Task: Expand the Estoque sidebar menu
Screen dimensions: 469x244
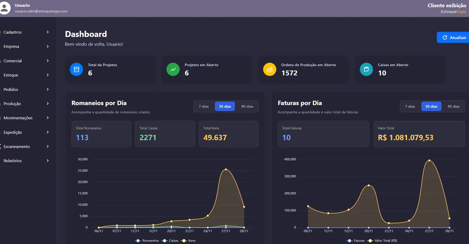Action: (26, 75)
